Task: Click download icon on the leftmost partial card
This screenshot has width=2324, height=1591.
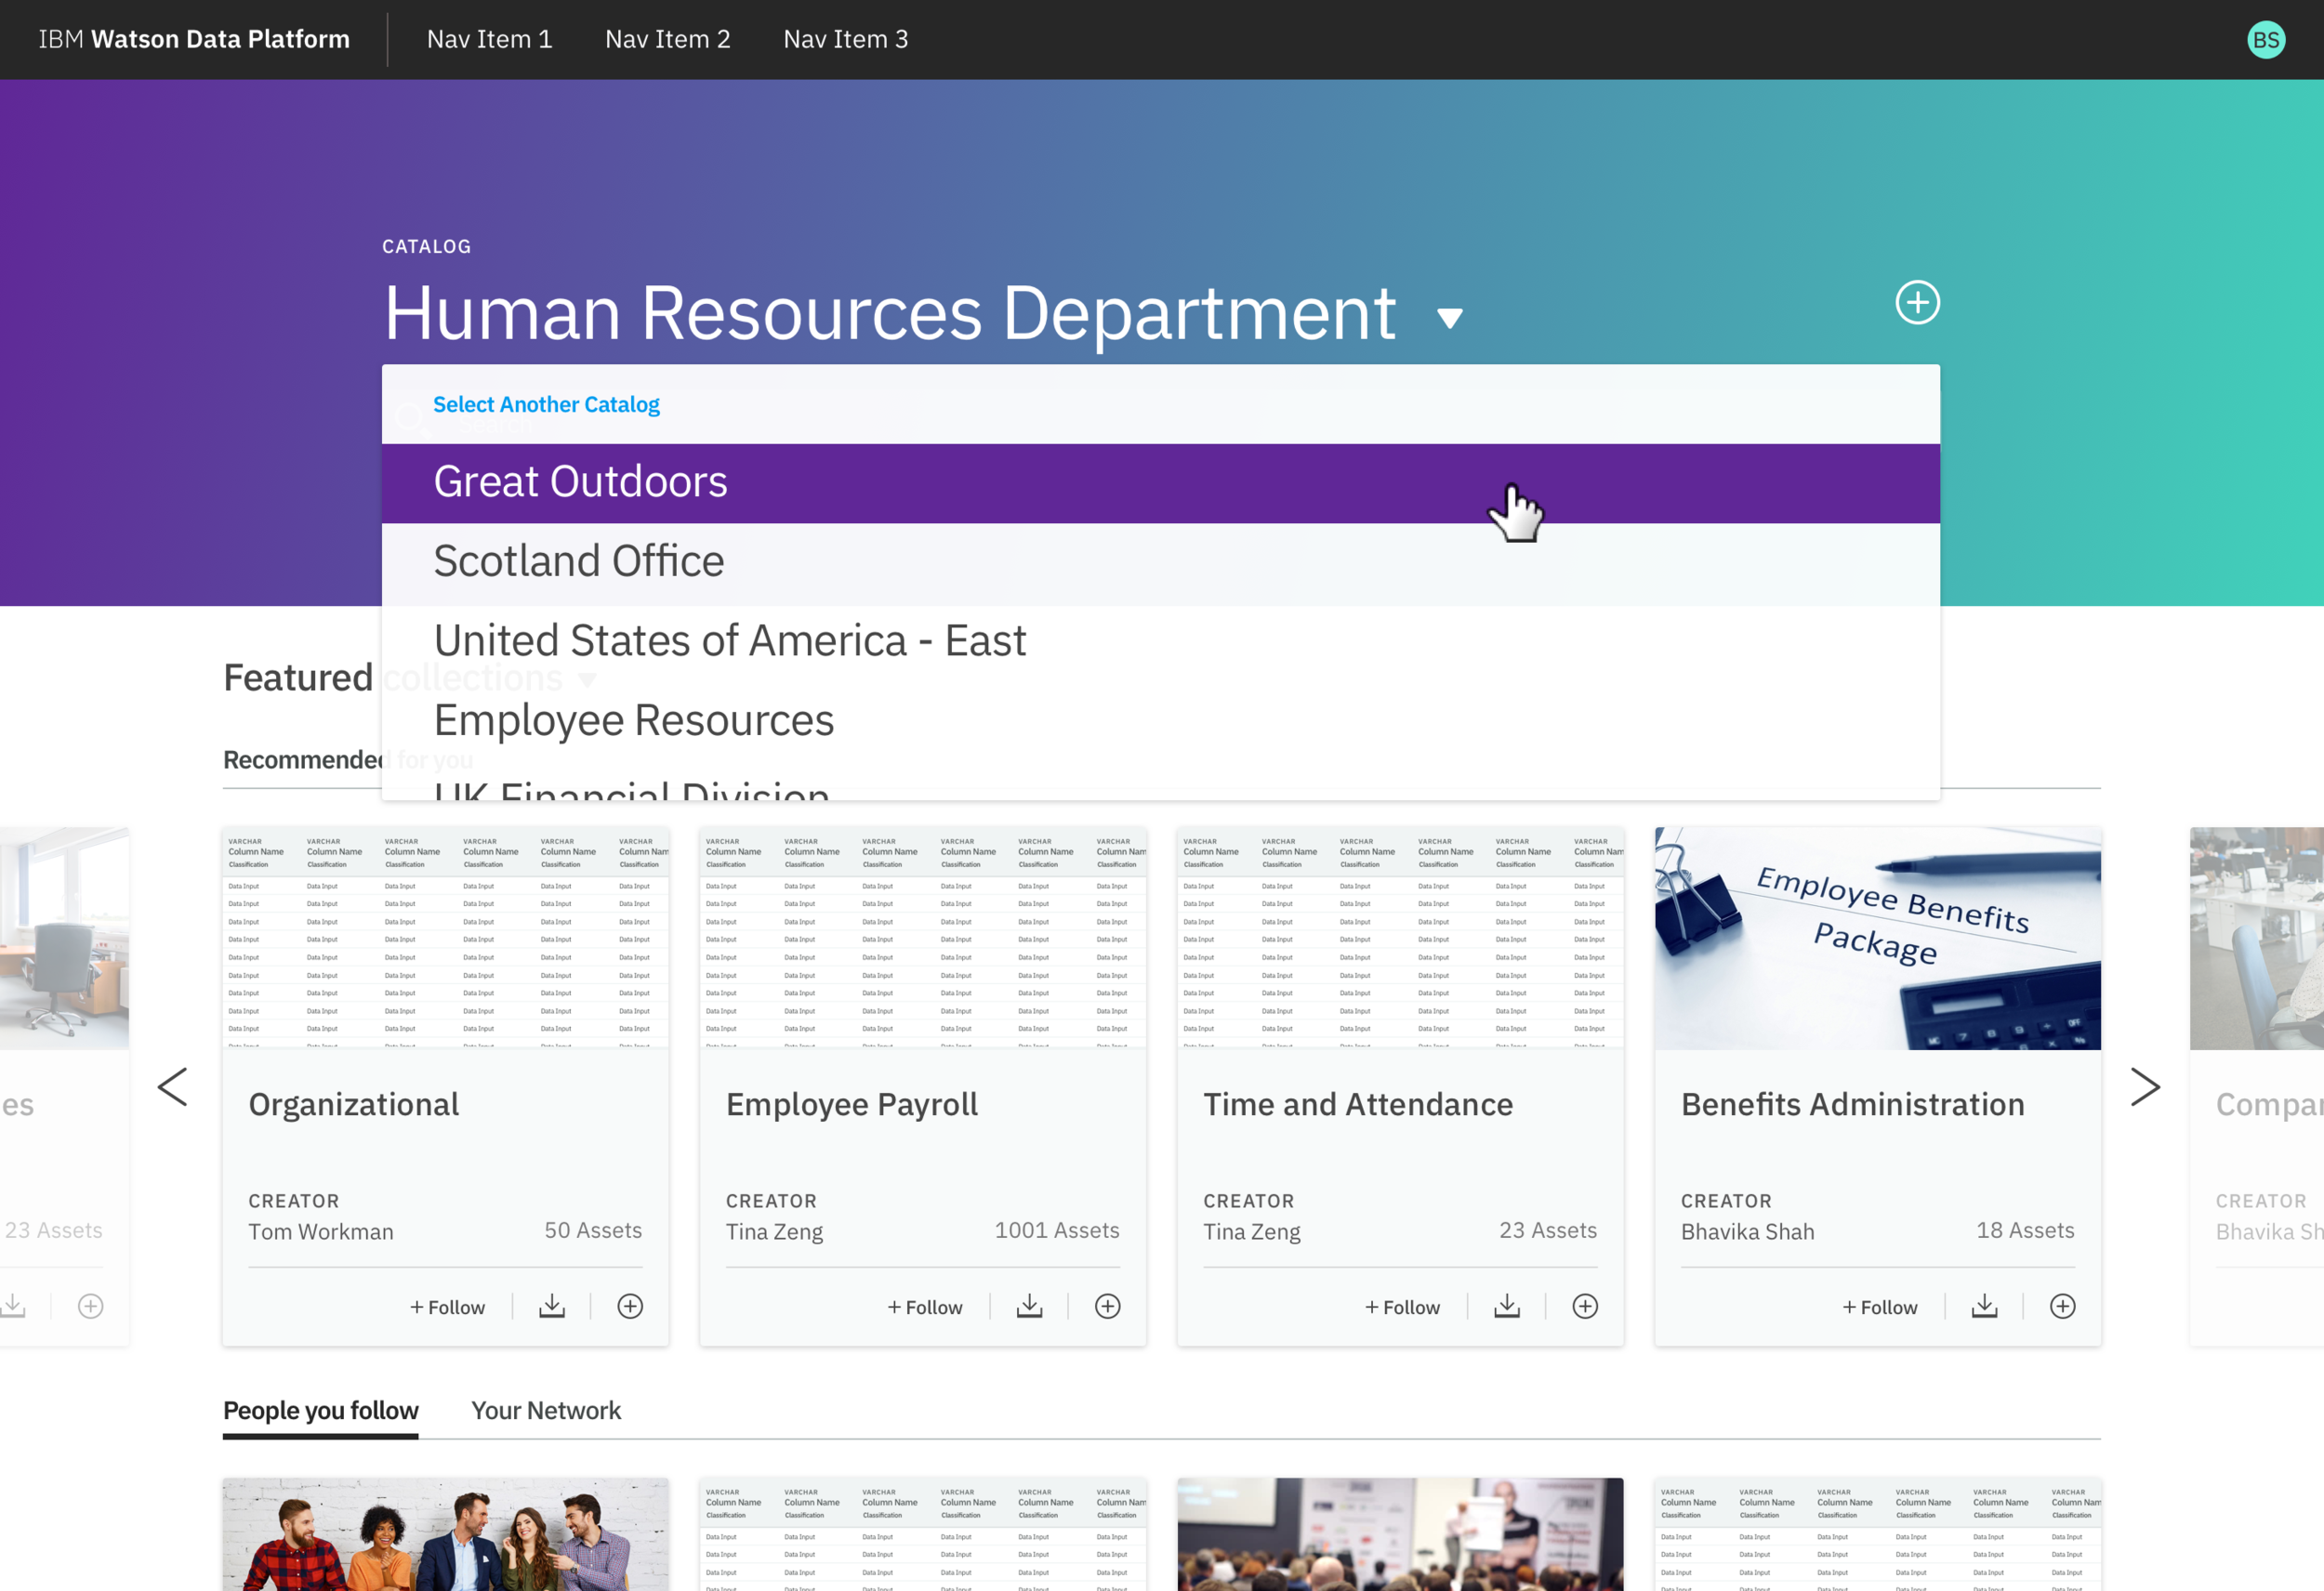Action: 12,1306
